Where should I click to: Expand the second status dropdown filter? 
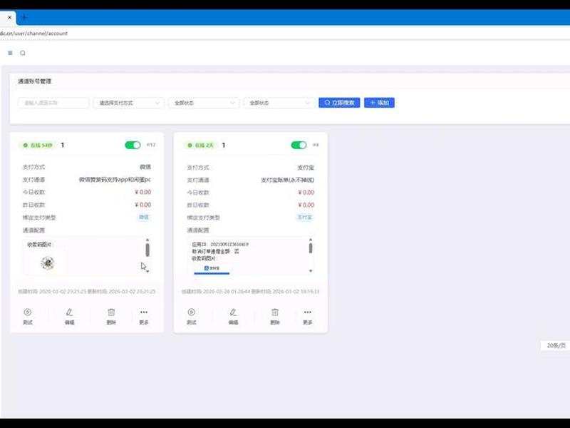point(279,103)
